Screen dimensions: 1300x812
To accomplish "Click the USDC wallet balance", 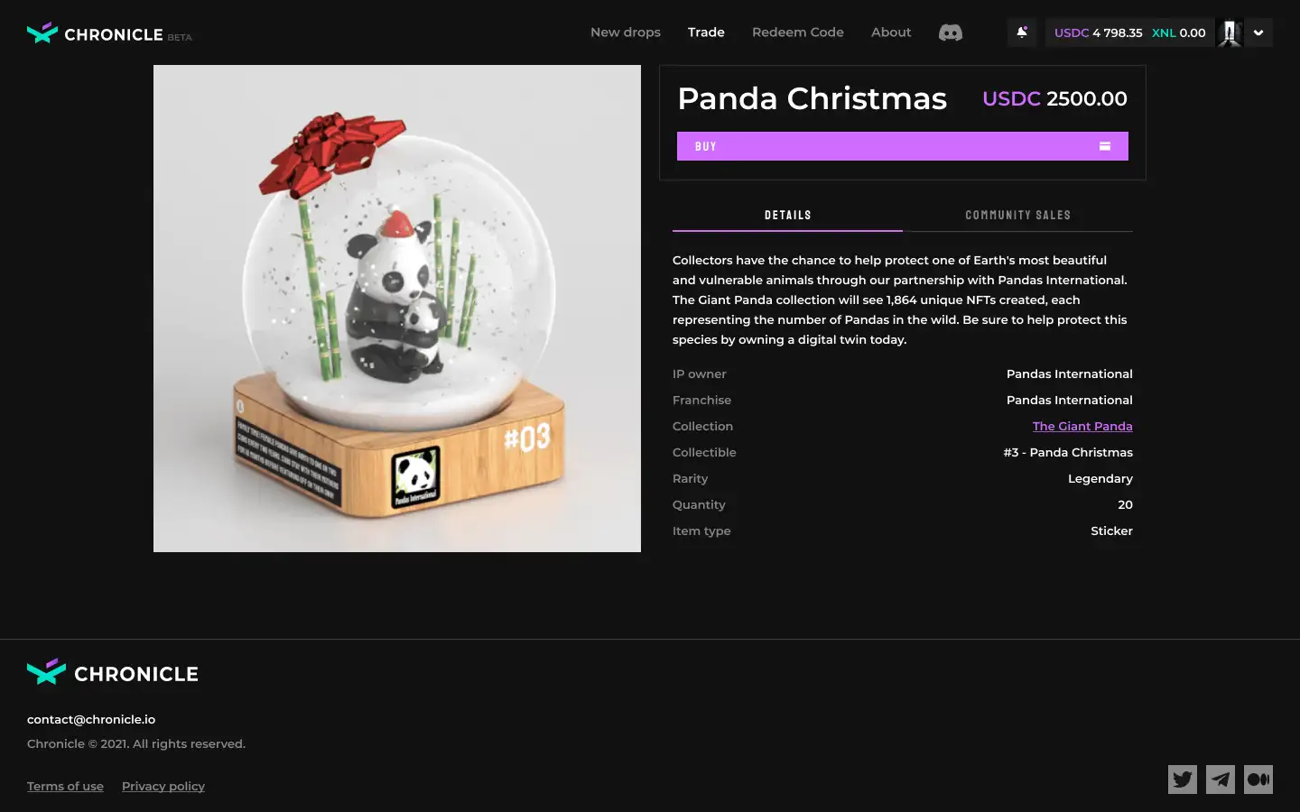I will click(1098, 32).
